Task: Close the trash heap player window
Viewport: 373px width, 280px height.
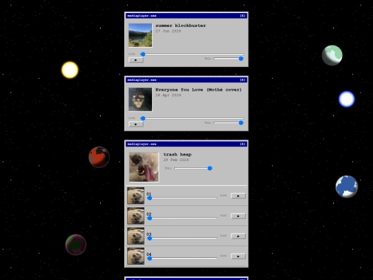Action: 242,144
